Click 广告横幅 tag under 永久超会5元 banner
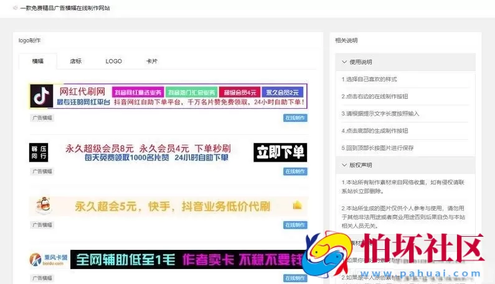The image size is (495, 284). point(42,225)
